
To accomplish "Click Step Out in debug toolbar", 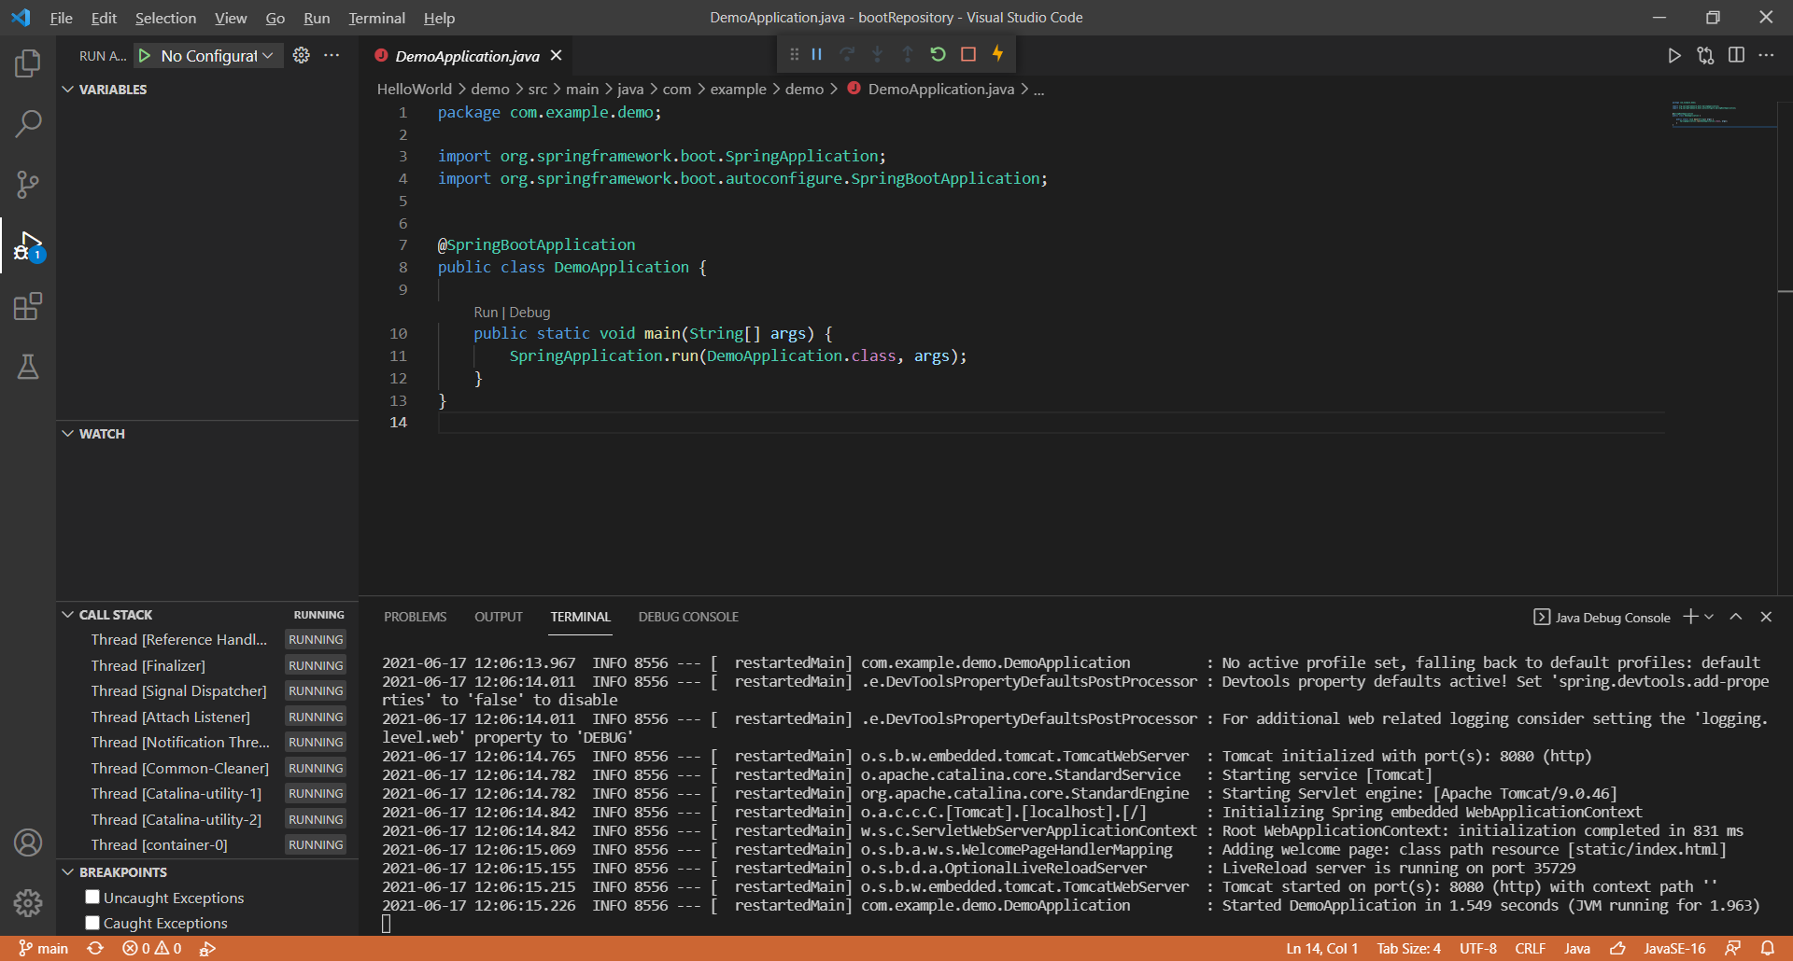I will 908,54.
